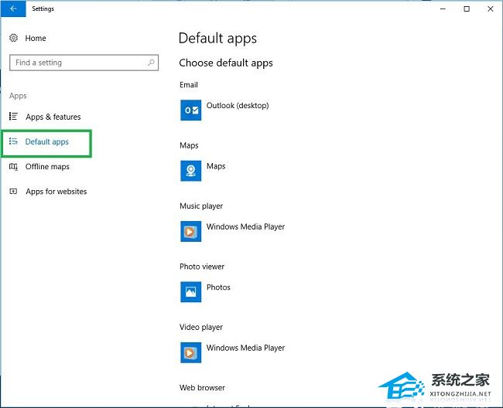Click the Media Player icon under Video player
Viewport: 503px width, 408px height.
point(190,352)
